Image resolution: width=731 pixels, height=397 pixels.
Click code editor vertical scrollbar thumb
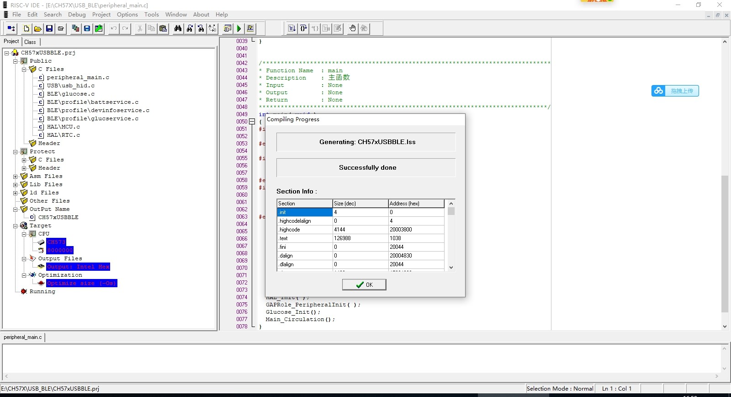point(725,243)
